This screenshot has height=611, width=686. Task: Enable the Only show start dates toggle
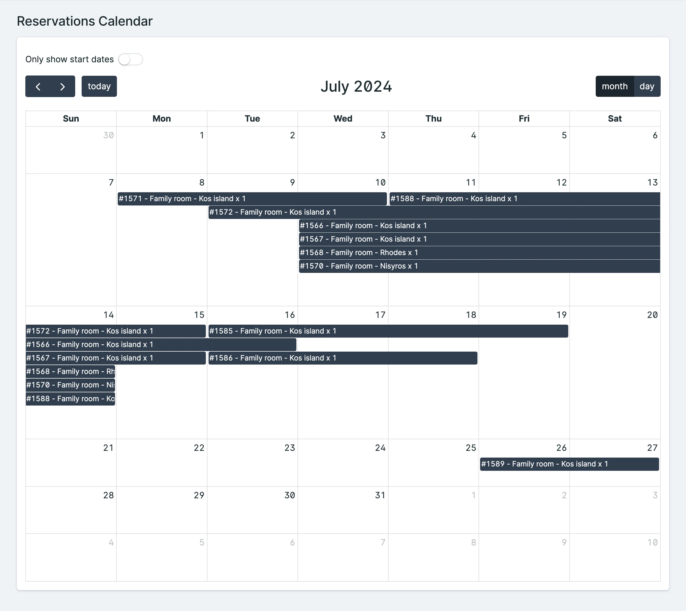(x=131, y=59)
